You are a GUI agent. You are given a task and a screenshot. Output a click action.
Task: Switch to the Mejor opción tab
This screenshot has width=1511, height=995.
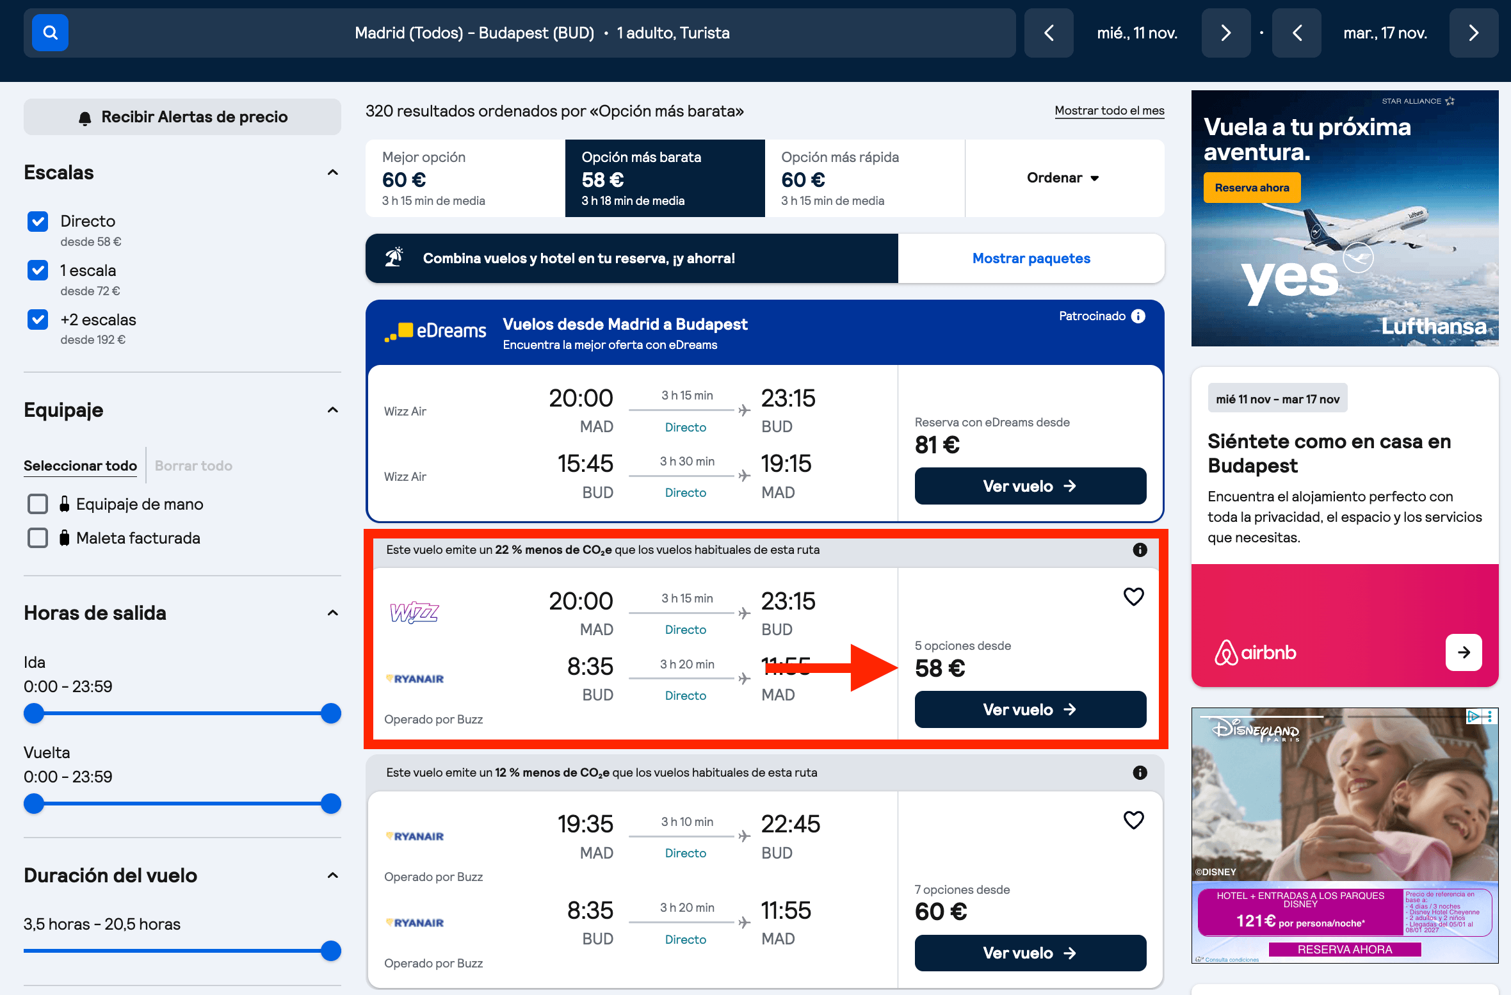pos(465,178)
